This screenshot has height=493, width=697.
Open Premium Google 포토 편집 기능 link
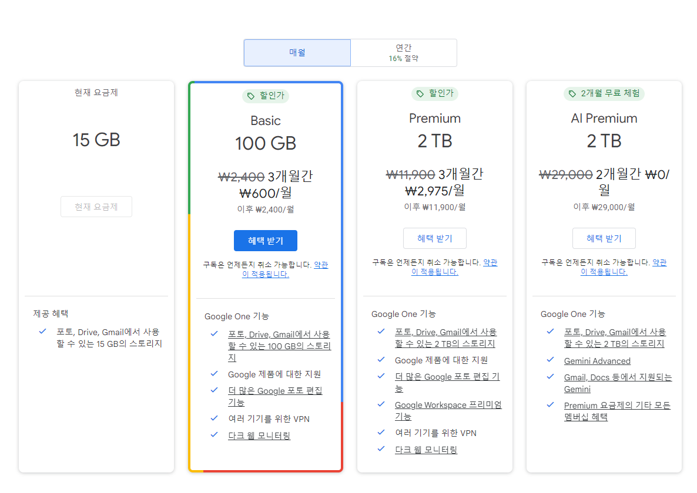[447, 382]
